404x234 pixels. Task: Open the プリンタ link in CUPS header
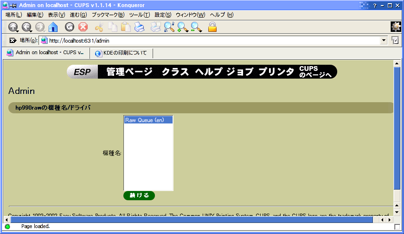click(x=276, y=72)
